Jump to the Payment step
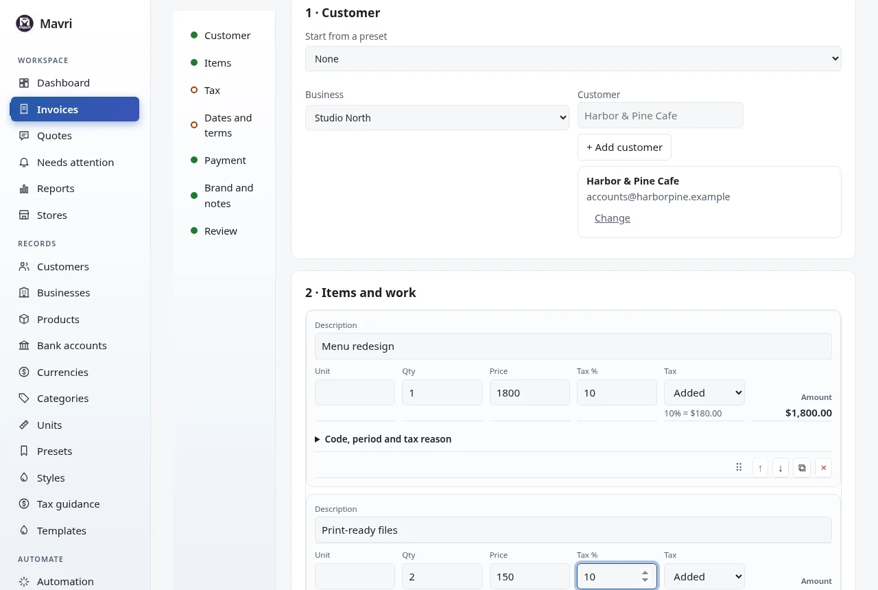The height and width of the screenshot is (590, 878). (225, 161)
